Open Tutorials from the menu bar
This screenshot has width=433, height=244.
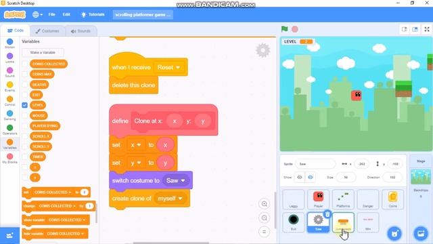[x=93, y=14]
